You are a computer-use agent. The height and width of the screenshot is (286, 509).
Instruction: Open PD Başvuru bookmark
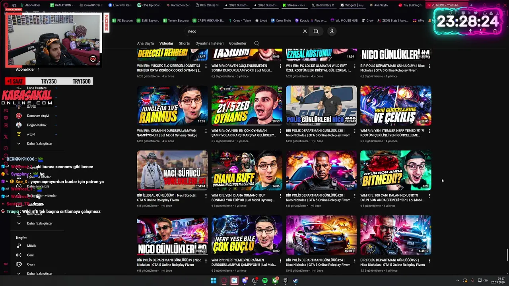122,20
